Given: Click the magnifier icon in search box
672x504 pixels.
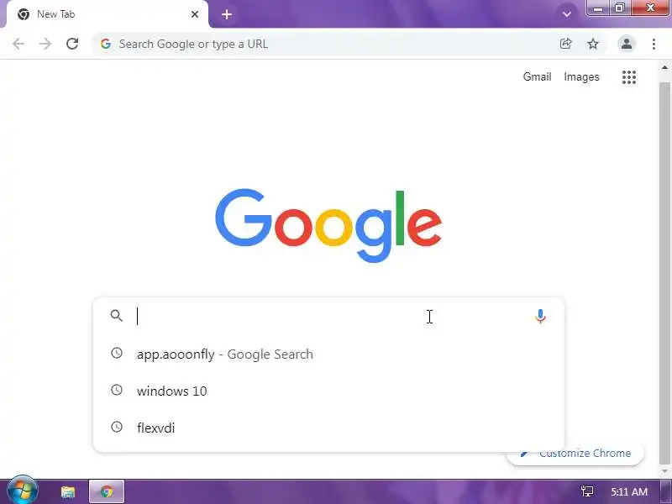Looking at the screenshot, I should 116,316.
